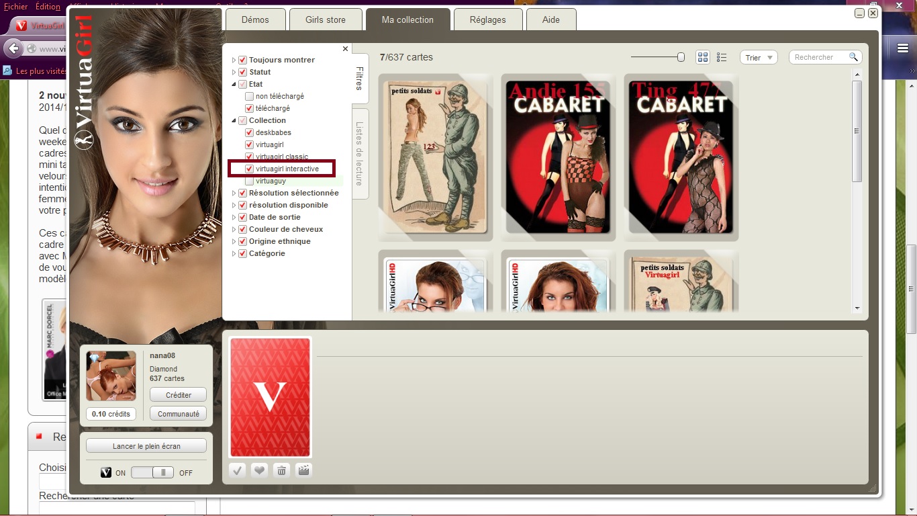Check the virtuaguy checkbox

[250, 181]
